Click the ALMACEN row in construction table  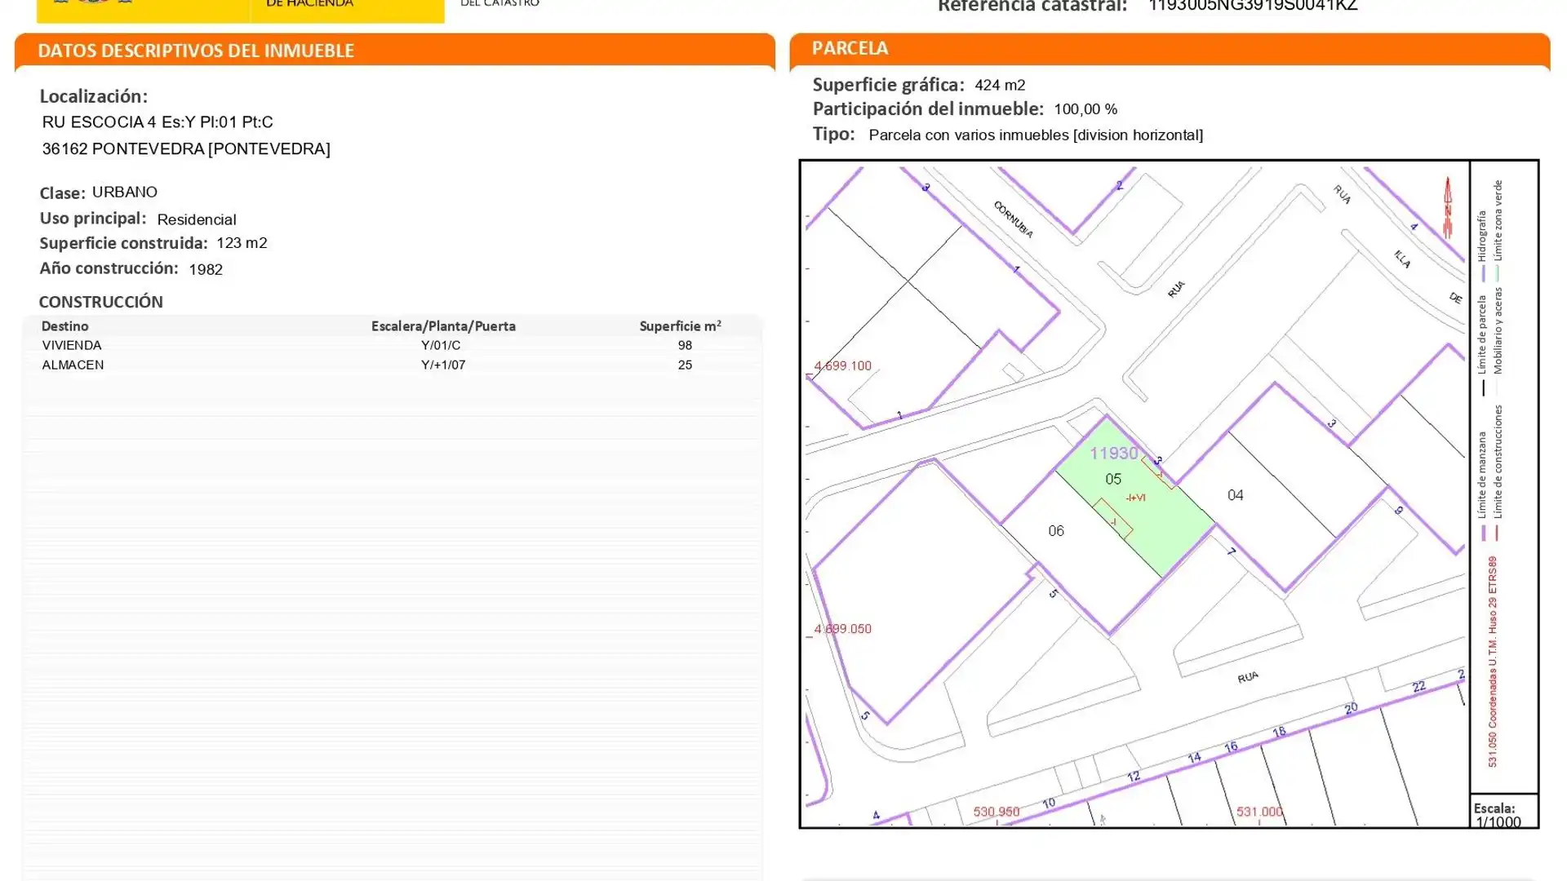point(73,365)
